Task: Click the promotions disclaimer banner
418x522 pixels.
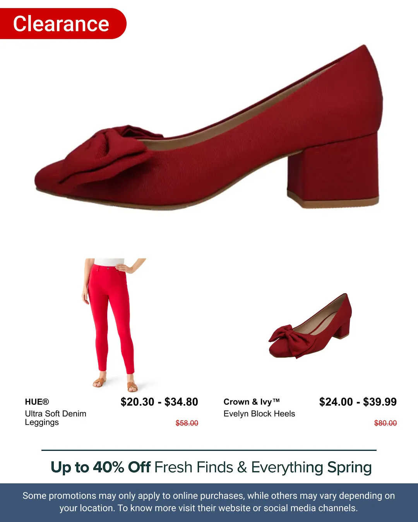Action: click(209, 502)
